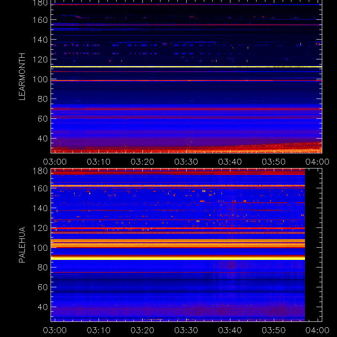Pick the 180 tick label on Palehua plot
Image resolution: width=337 pixels, height=337 pixels.
click(40, 171)
